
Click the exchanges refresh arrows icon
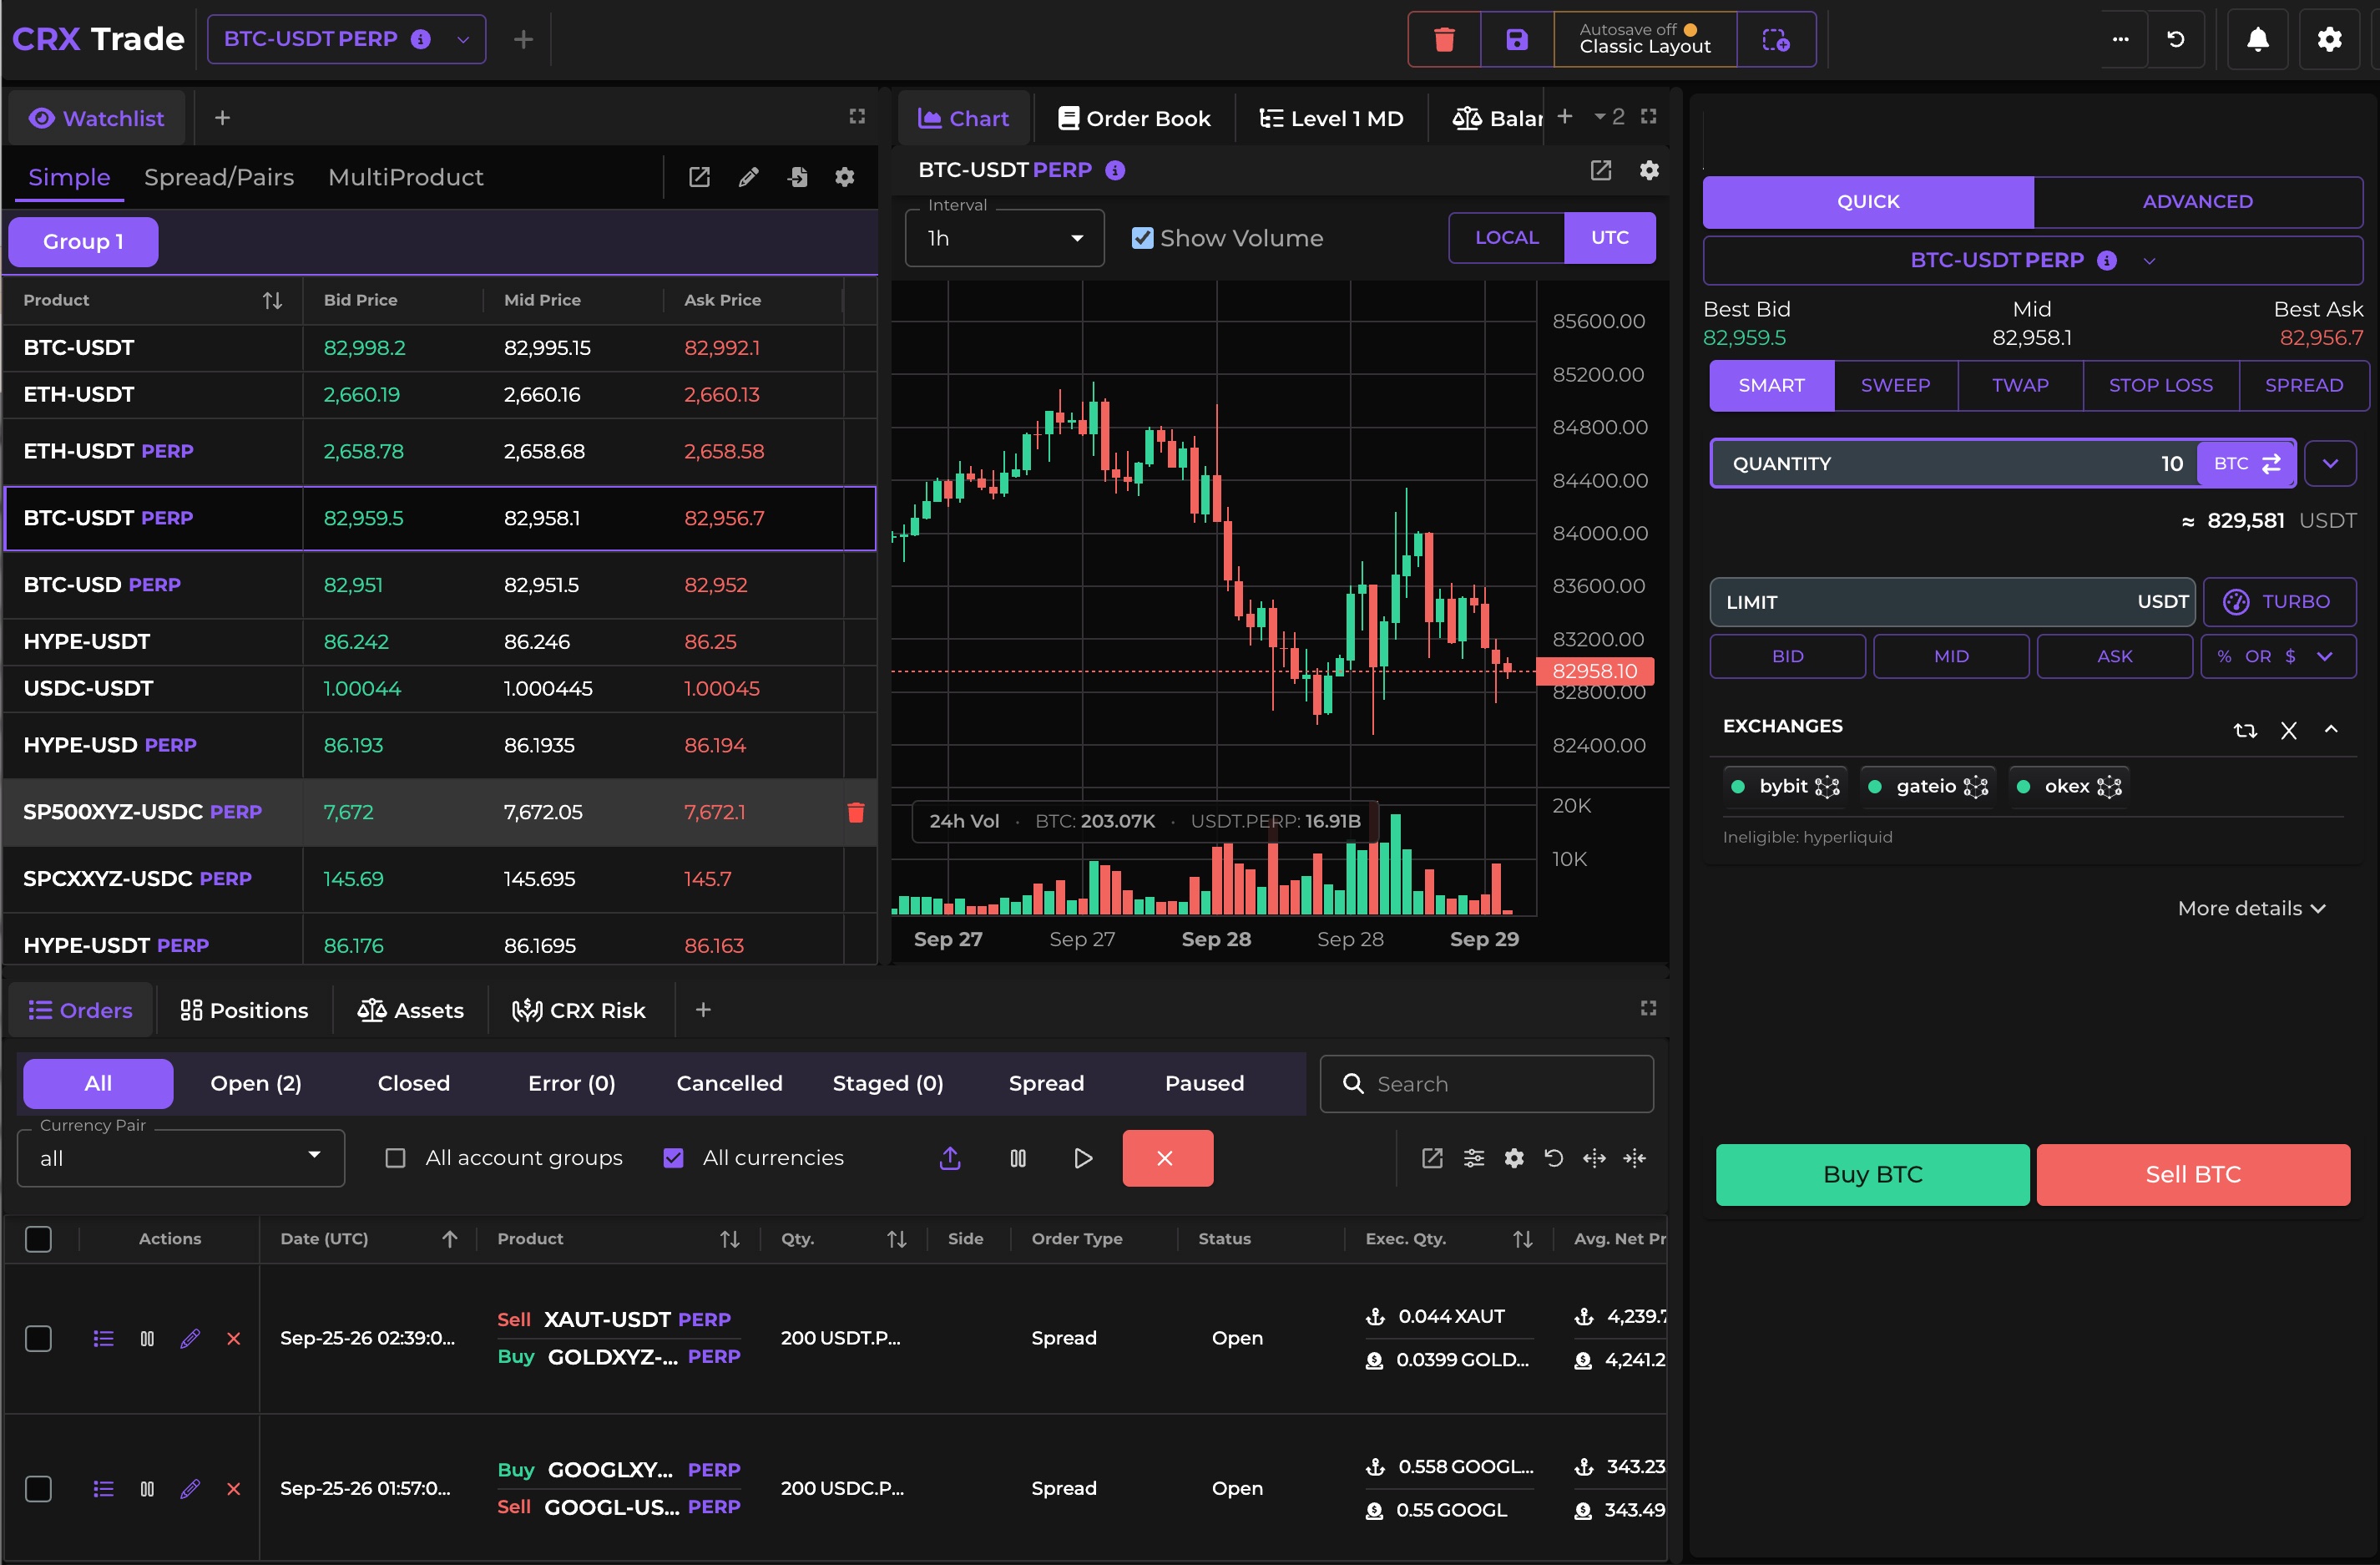pyautogui.click(x=2245, y=729)
